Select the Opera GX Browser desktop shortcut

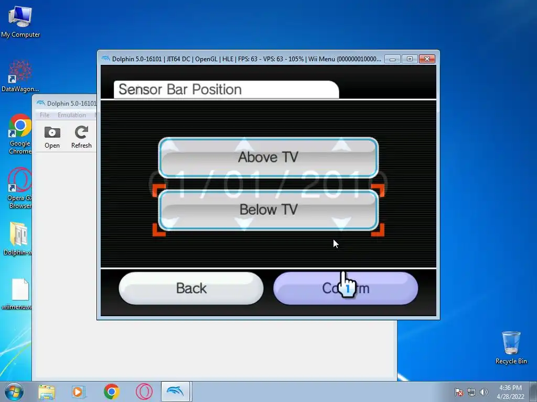tap(20, 188)
